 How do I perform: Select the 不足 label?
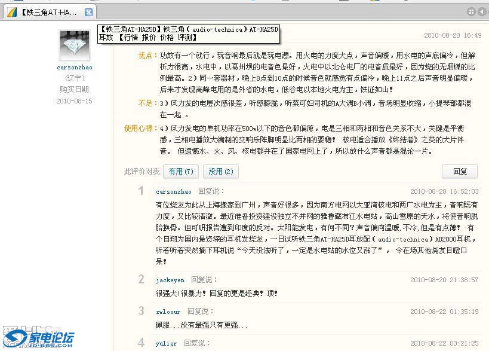(x=148, y=103)
